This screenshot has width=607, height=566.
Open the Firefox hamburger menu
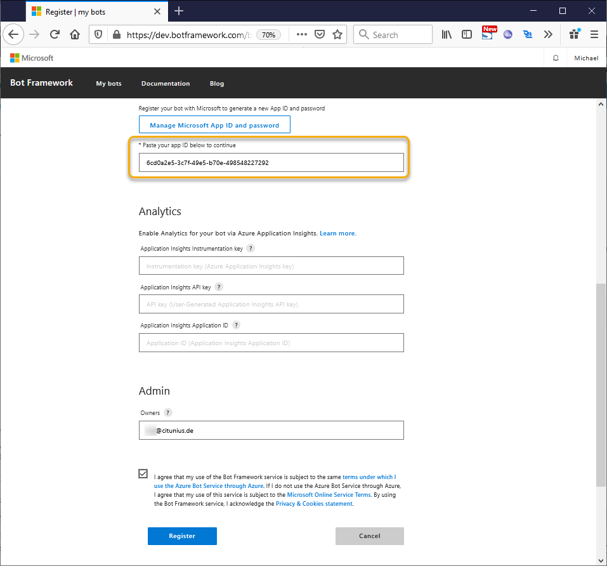[594, 34]
